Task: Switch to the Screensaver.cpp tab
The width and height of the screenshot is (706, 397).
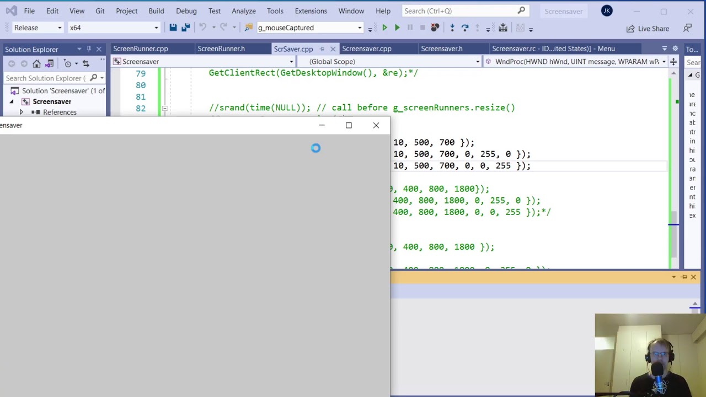Action: tap(367, 49)
